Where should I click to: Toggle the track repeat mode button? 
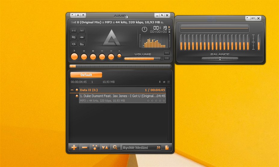74,44
